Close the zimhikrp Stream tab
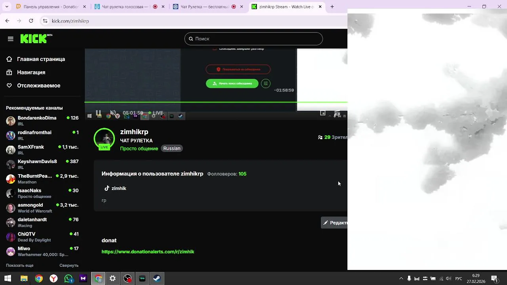The width and height of the screenshot is (507, 285). [x=320, y=7]
